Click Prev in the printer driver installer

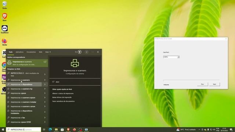tap(202, 84)
